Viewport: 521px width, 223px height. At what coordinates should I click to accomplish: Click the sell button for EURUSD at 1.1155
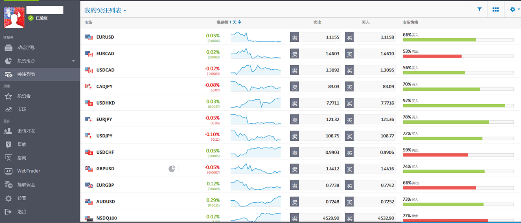point(315,37)
